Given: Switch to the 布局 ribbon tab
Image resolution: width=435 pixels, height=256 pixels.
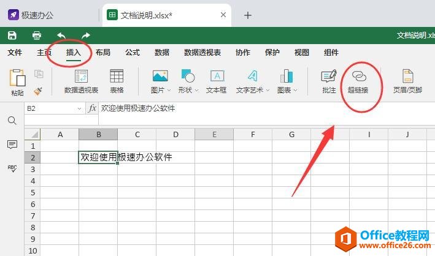Looking at the screenshot, I should pos(103,53).
